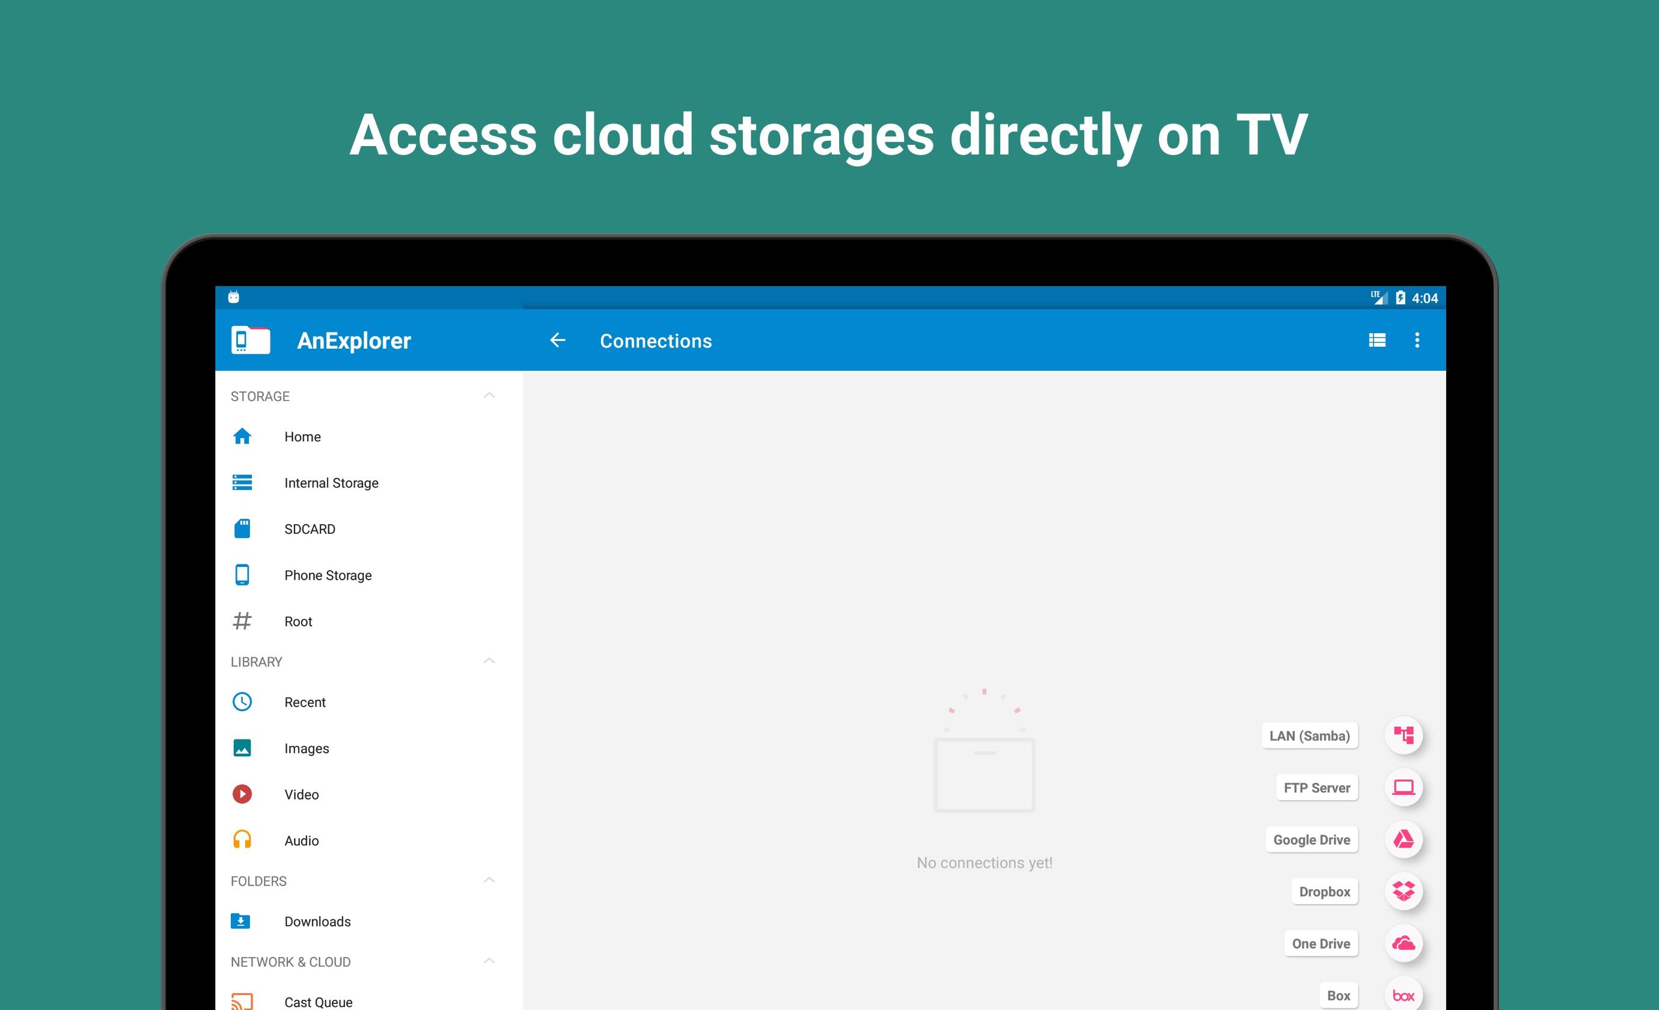Open Audio library
The height and width of the screenshot is (1010, 1659).
point(369,840)
